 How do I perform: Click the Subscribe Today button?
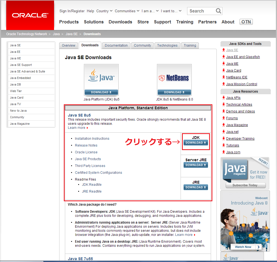[245, 185]
